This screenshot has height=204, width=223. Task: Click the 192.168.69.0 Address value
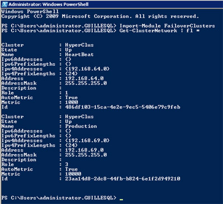[x=84, y=150]
